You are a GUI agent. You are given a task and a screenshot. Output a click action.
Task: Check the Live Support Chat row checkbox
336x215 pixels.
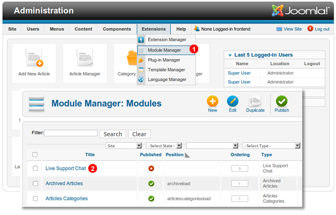[35, 168]
